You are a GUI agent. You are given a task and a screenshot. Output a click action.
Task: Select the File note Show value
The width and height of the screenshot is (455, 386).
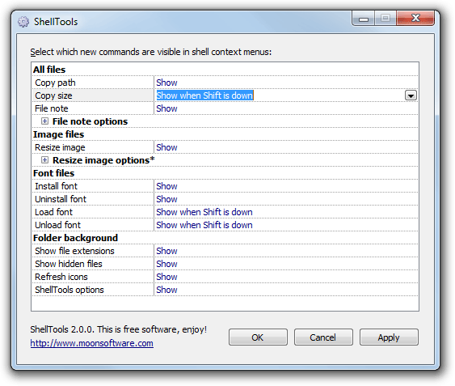tap(166, 108)
